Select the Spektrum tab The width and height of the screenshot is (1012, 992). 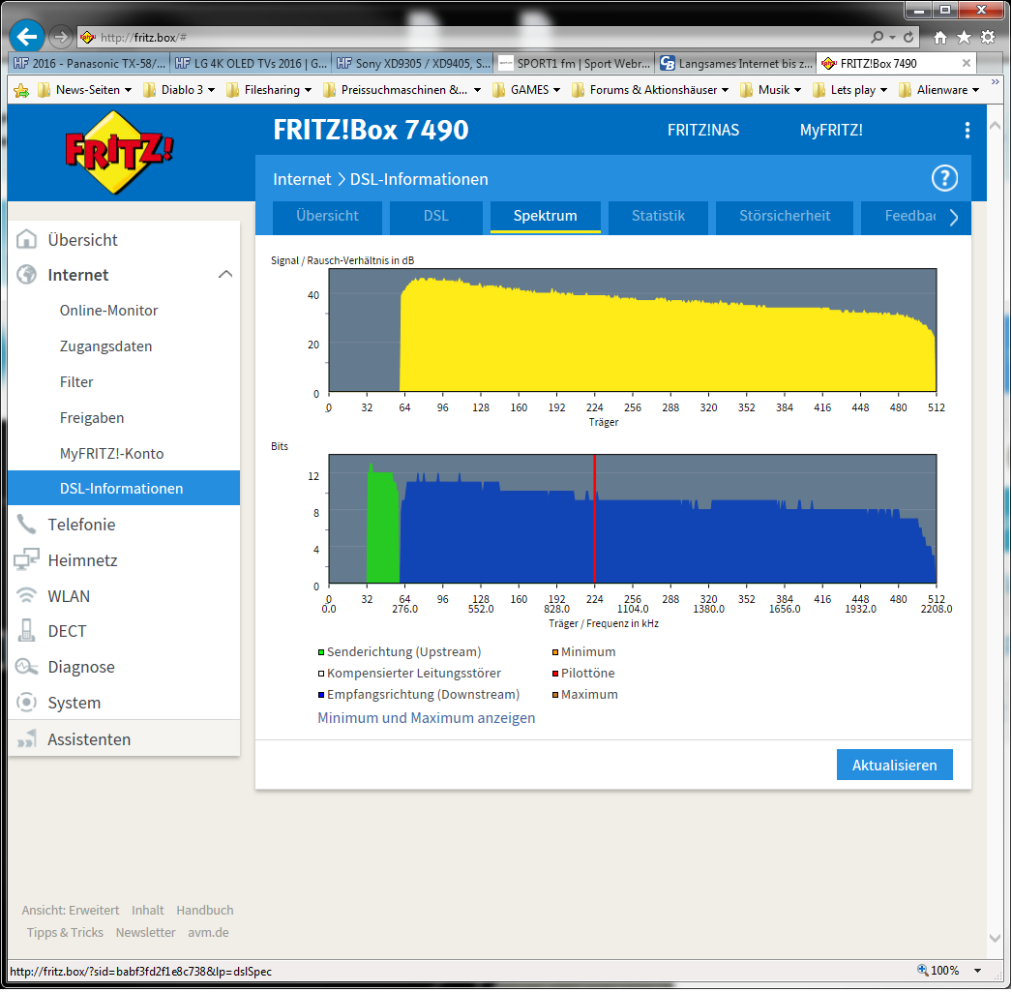point(546,216)
